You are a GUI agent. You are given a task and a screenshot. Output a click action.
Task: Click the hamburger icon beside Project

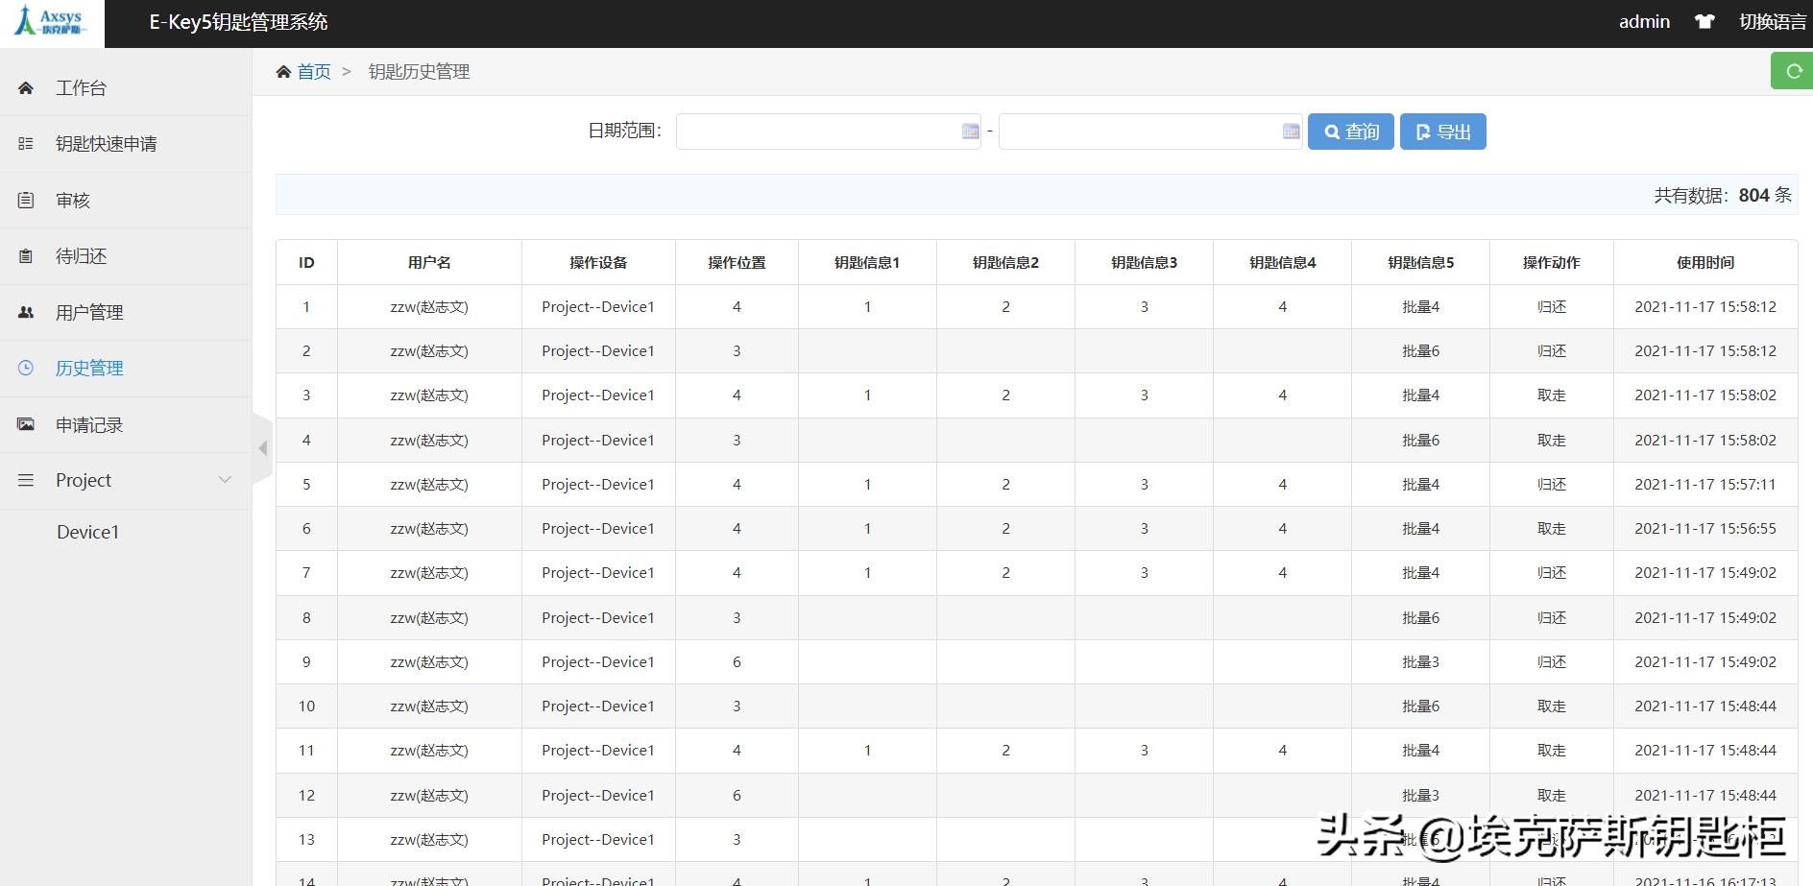tap(26, 480)
